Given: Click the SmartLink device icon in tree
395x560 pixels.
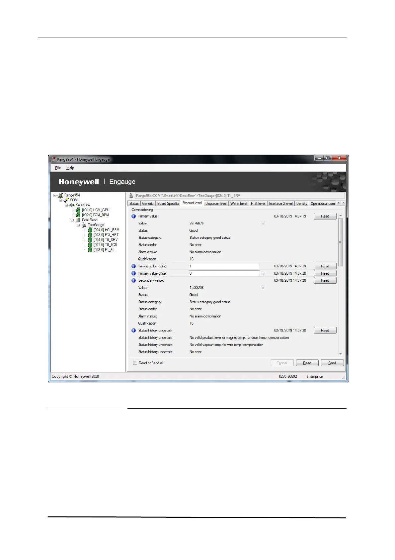Looking at the screenshot, I should (x=72, y=205).
